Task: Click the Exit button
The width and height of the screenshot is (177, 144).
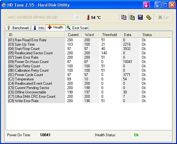Action: click(x=163, y=17)
